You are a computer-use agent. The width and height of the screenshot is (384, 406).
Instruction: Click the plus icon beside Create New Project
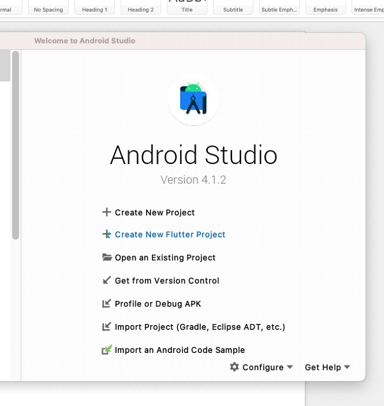[107, 212]
